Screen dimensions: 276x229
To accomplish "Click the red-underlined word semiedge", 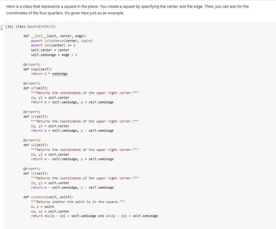I will (60, 74).
